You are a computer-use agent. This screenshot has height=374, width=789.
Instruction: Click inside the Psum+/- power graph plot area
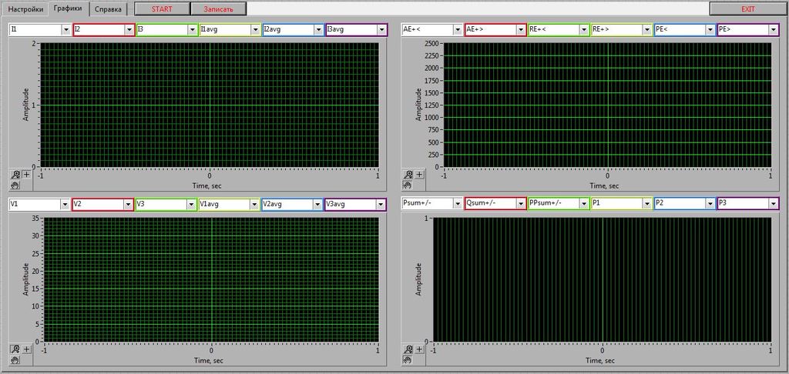pyautogui.click(x=602, y=279)
